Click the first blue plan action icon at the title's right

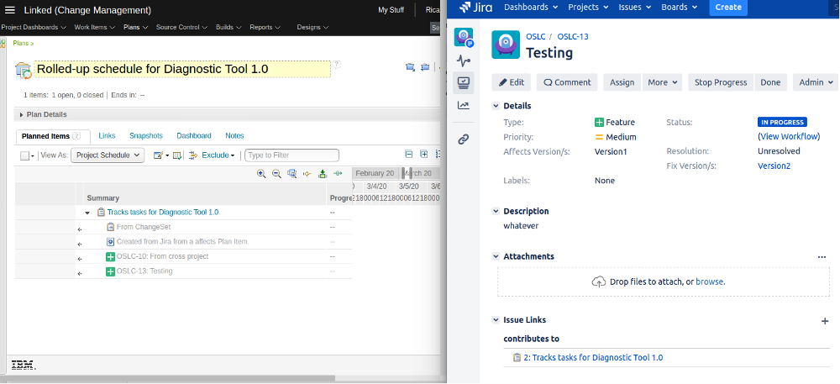(411, 67)
